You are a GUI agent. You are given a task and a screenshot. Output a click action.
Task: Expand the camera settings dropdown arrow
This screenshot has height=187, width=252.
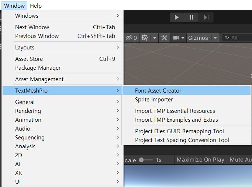point(183,38)
